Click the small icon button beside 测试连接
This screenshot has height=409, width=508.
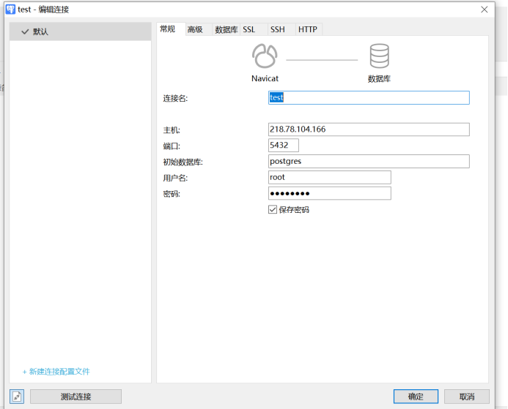(18, 397)
